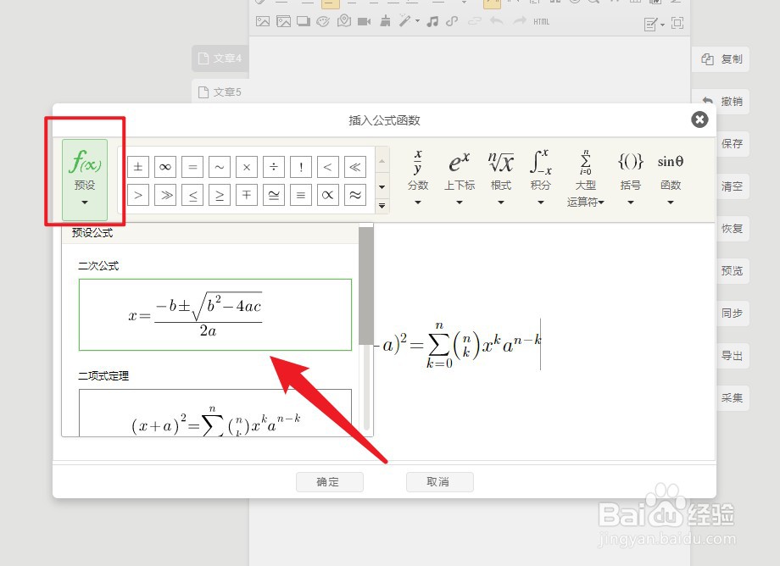Insert the division ÷ symbol
Viewport: 780px width, 566px height.
click(274, 167)
